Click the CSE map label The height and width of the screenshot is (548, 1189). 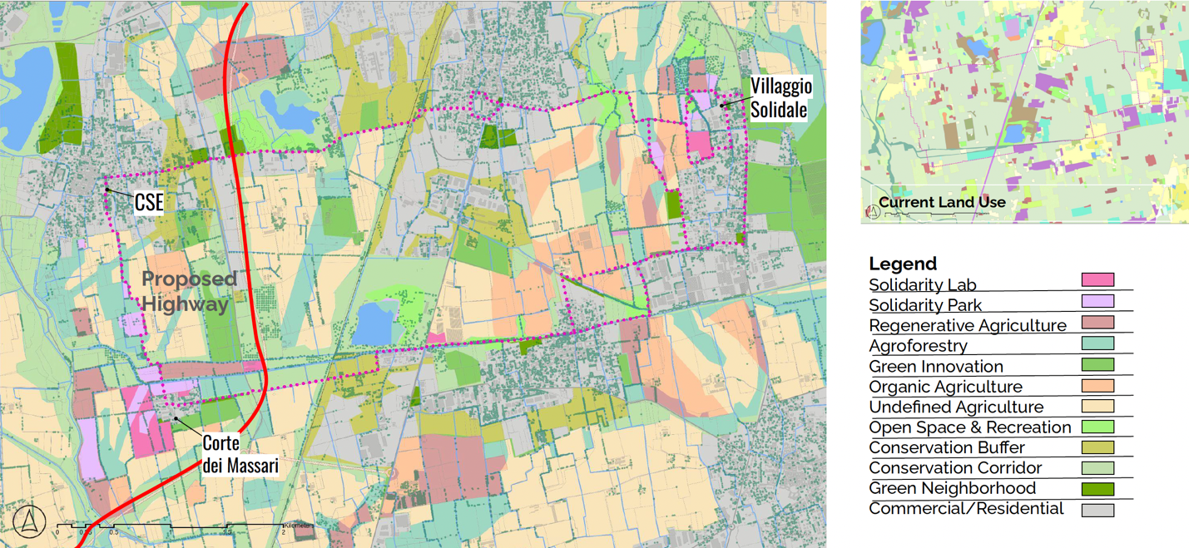(149, 202)
